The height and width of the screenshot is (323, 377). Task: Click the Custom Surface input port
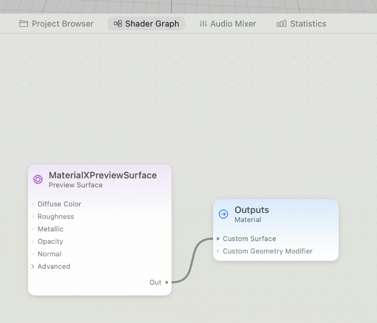[x=218, y=239]
